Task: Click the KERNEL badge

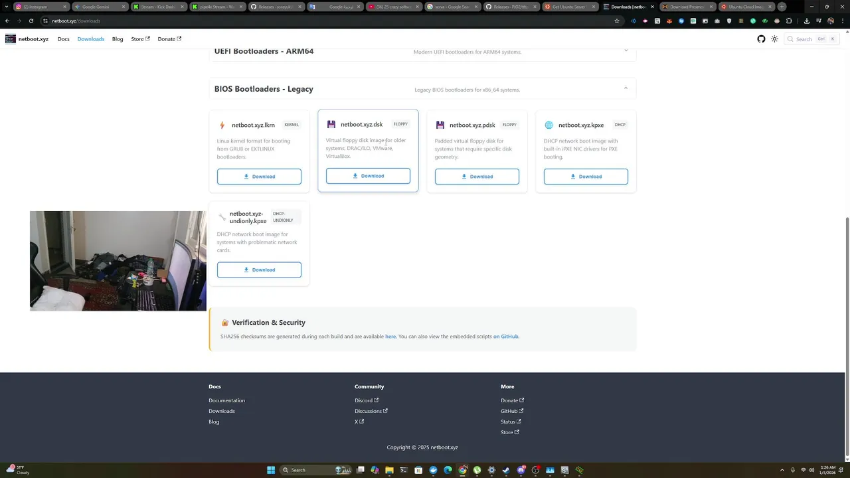Action: click(x=292, y=125)
